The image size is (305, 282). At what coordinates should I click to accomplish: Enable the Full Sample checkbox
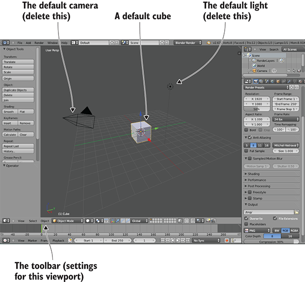click(246, 151)
